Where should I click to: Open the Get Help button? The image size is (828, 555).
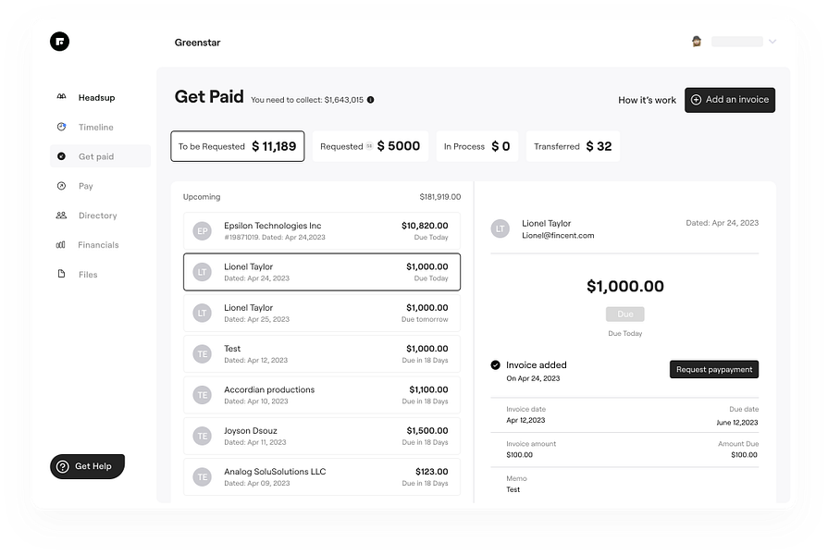[87, 466]
